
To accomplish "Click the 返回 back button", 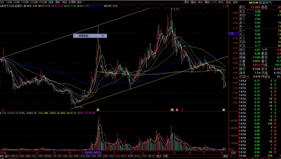I will pos(235,2).
